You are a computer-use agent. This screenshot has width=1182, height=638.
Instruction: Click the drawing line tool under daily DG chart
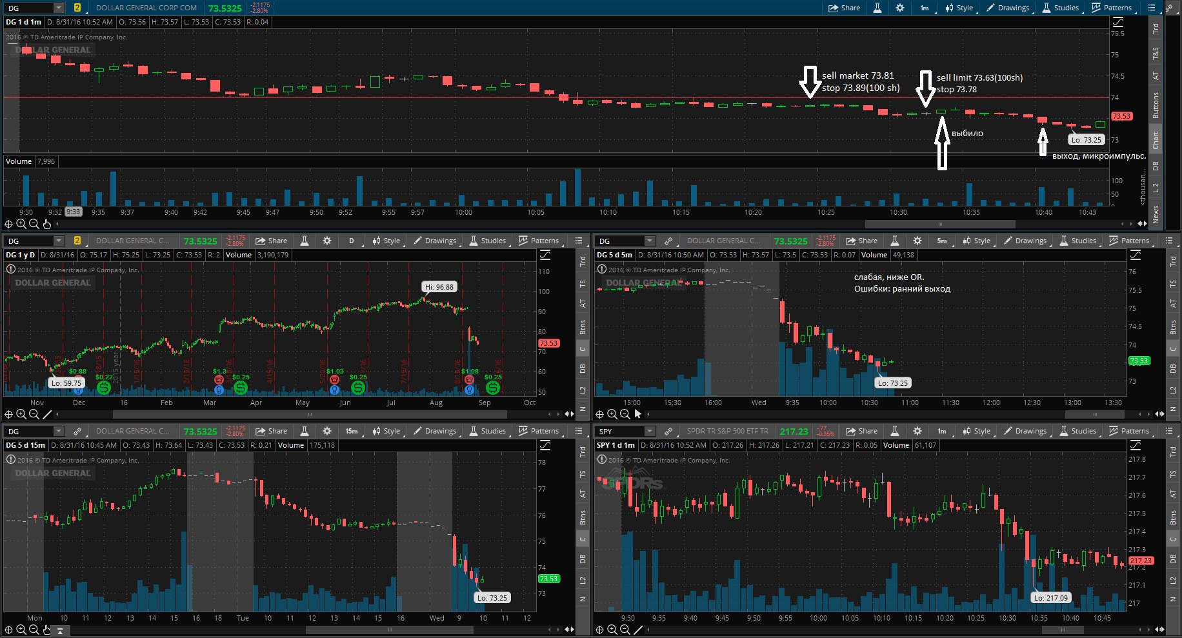[x=46, y=414]
